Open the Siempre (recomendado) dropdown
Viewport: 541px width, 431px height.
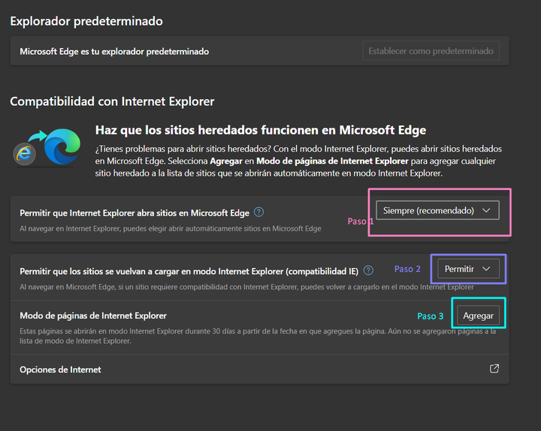pyautogui.click(x=437, y=211)
